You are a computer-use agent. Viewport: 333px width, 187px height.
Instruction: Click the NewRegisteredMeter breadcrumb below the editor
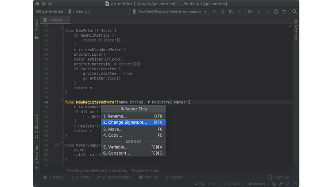coord(113,170)
